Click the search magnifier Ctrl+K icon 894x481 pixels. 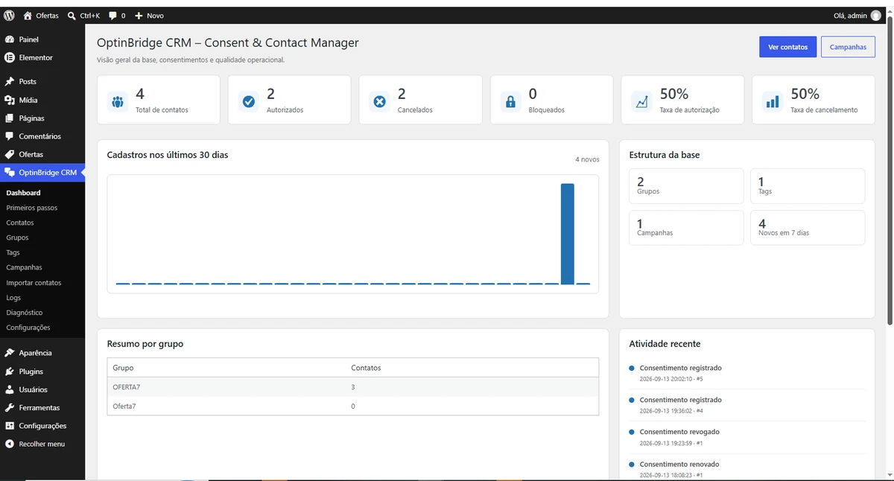coord(72,15)
